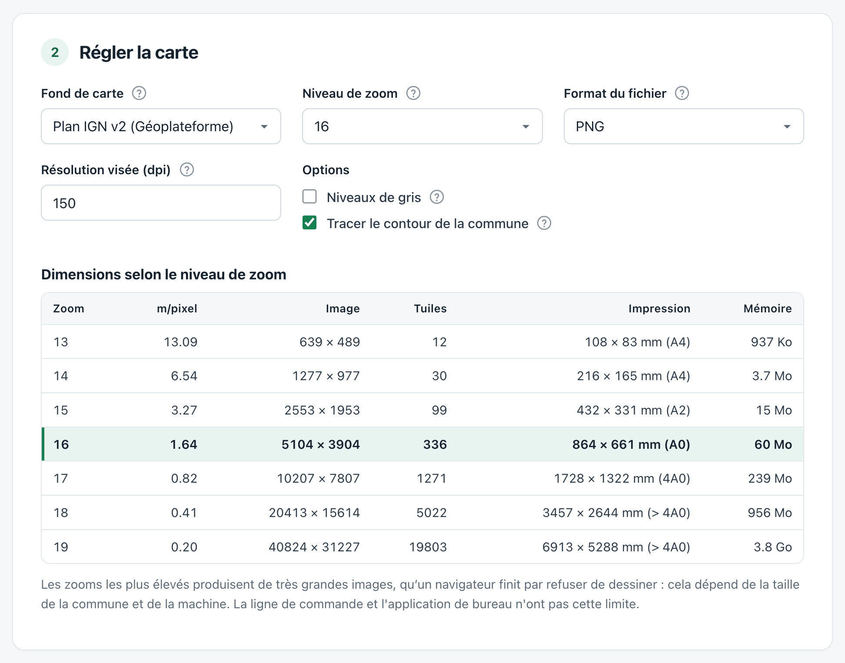
Task: Click the '1728 × 1322 mm (4A0)' cell
Action: (622, 478)
